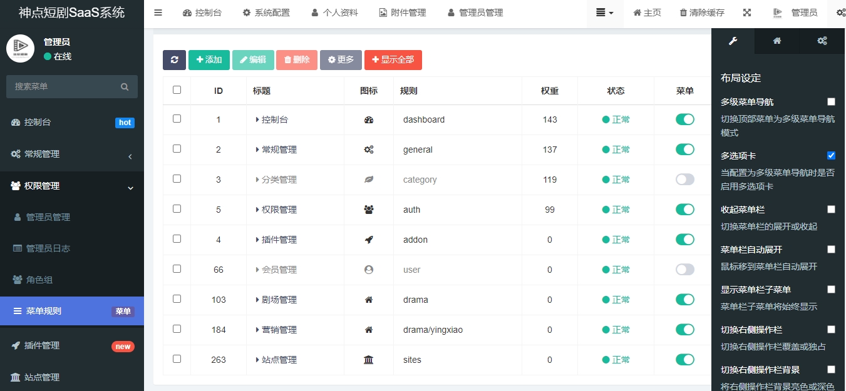Click the gears icon in the general row
Screen dimensions: 846x391
click(369, 150)
